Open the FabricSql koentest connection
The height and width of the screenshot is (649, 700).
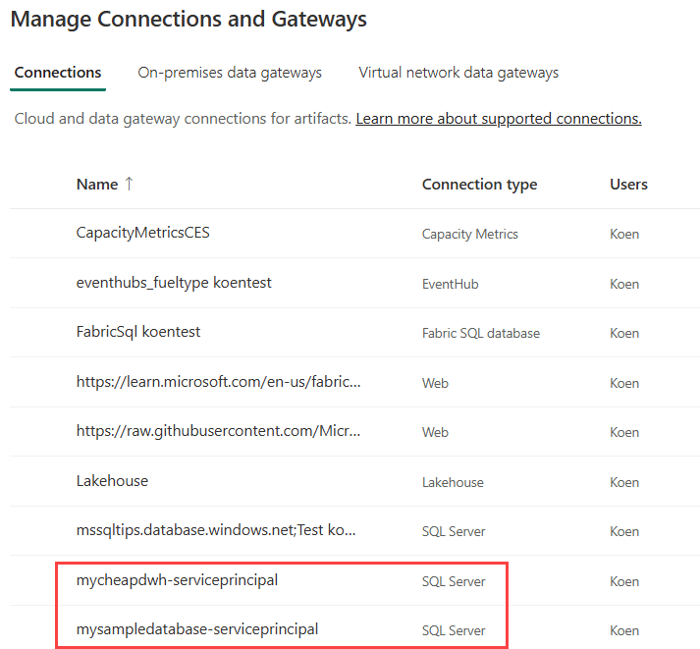point(138,332)
